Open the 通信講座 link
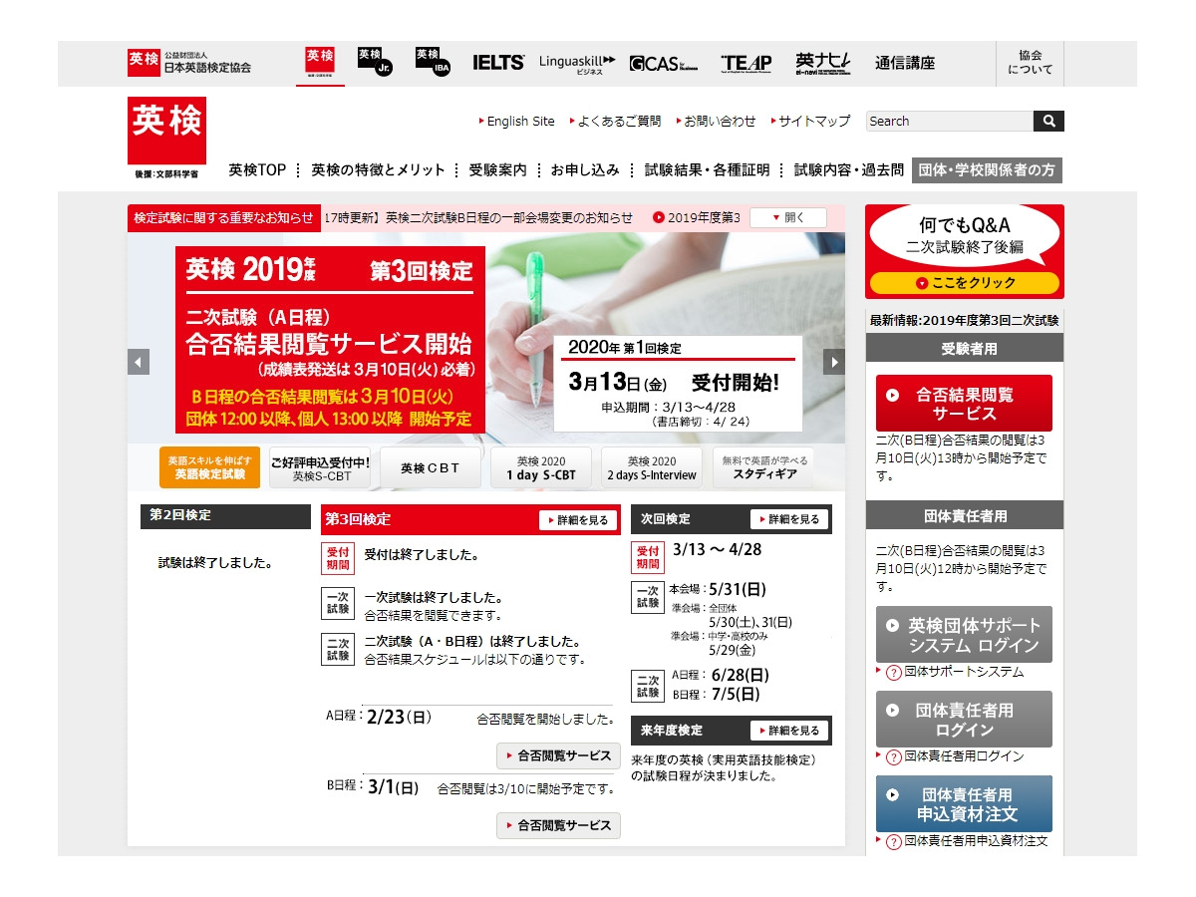Viewport: 1196px width, 897px height. pos(905,63)
